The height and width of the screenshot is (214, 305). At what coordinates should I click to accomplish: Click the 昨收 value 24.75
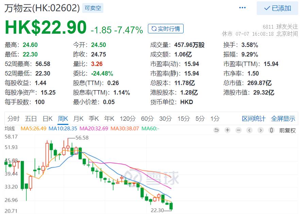click(x=98, y=54)
